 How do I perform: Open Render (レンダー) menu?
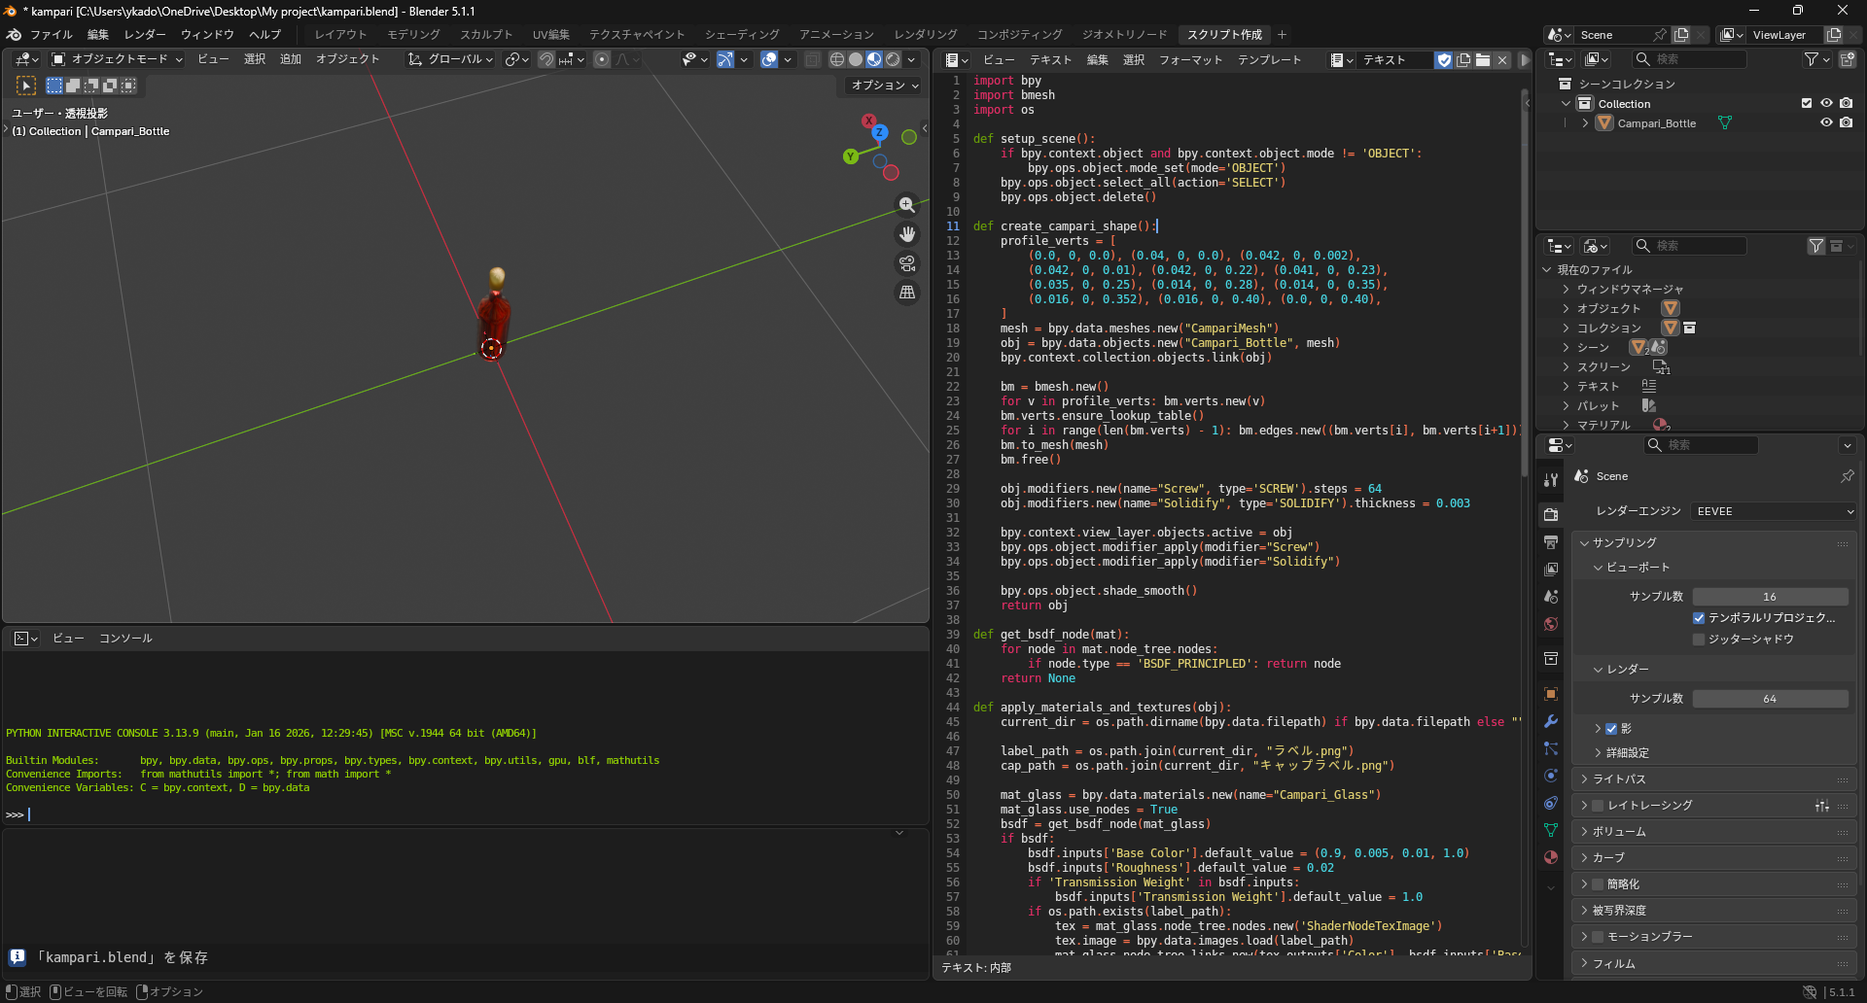click(x=145, y=35)
